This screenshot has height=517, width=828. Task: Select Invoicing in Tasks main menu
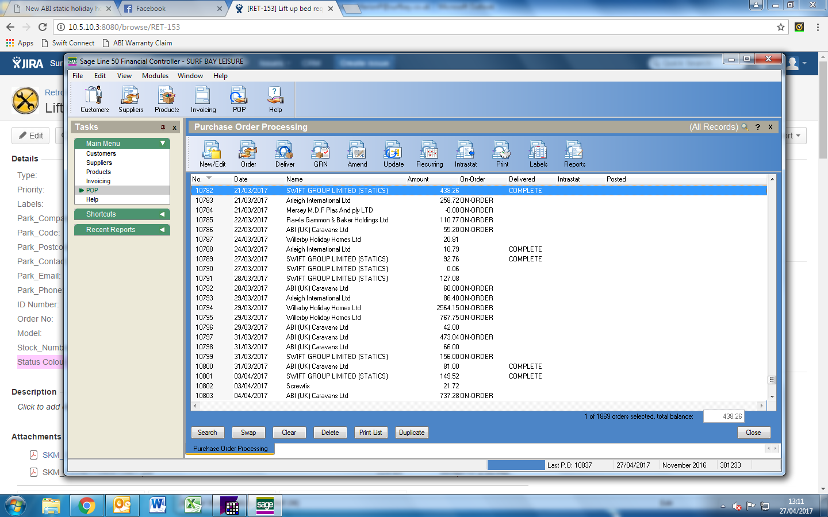(x=98, y=181)
